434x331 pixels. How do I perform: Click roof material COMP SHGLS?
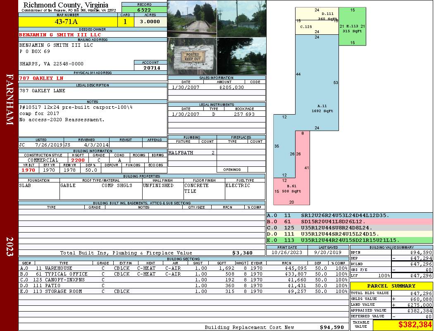point(117,185)
